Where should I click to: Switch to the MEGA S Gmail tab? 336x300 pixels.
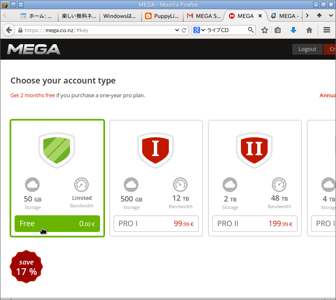[204, 16]
